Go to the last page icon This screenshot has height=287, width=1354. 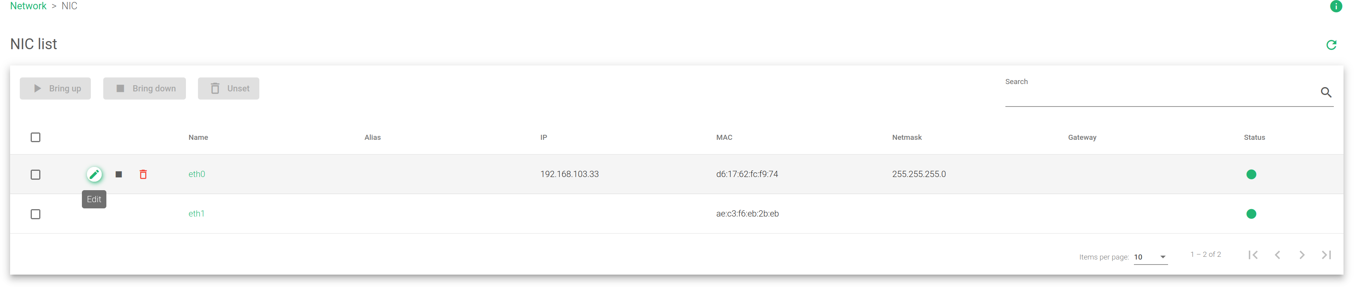tap(1326, 254)
